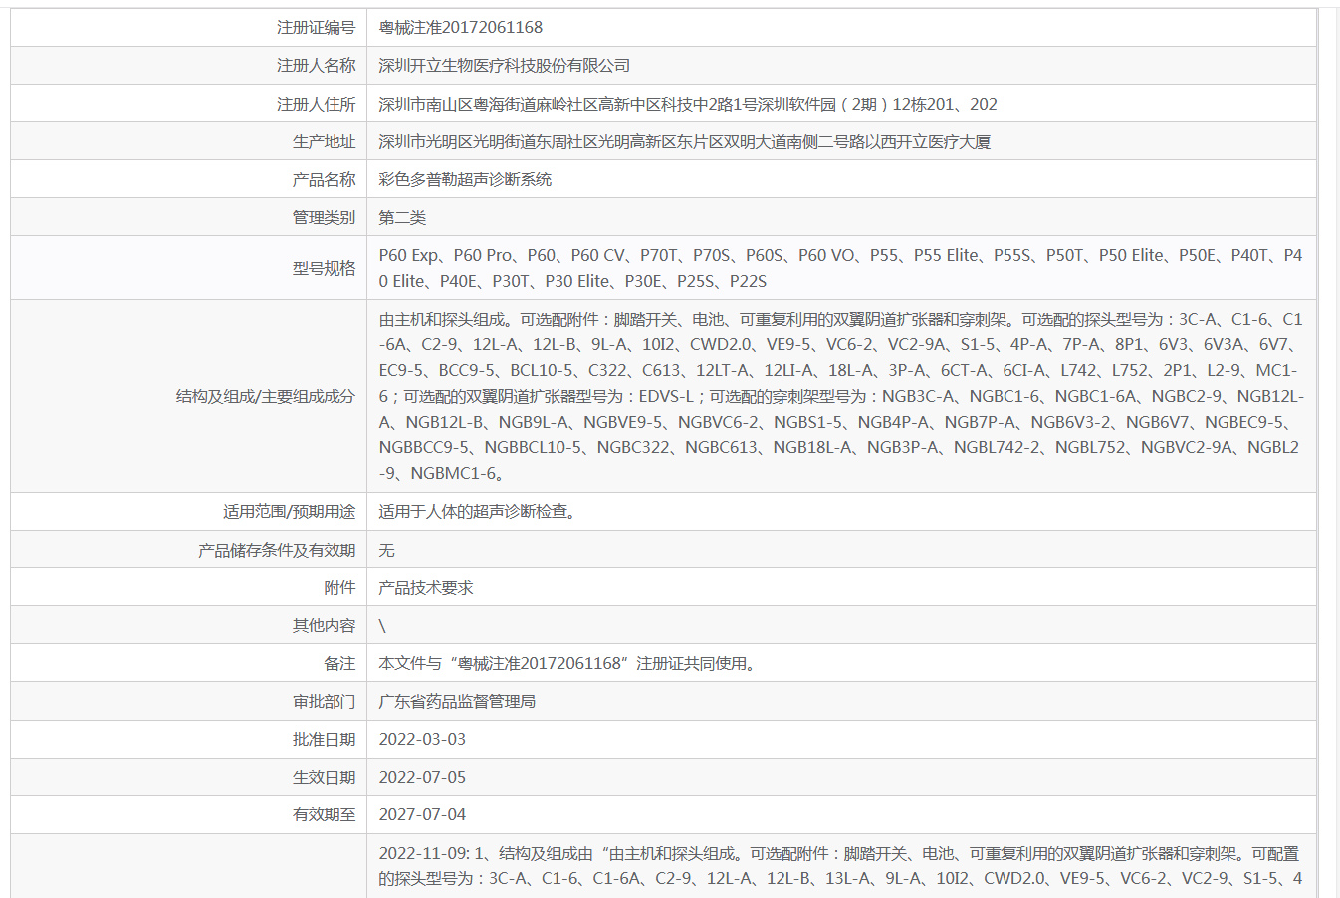Select product name 彩色多普勒超声诊断系统
The height and width of the screenshot is (898, 1340).
[x=465, y=179]
